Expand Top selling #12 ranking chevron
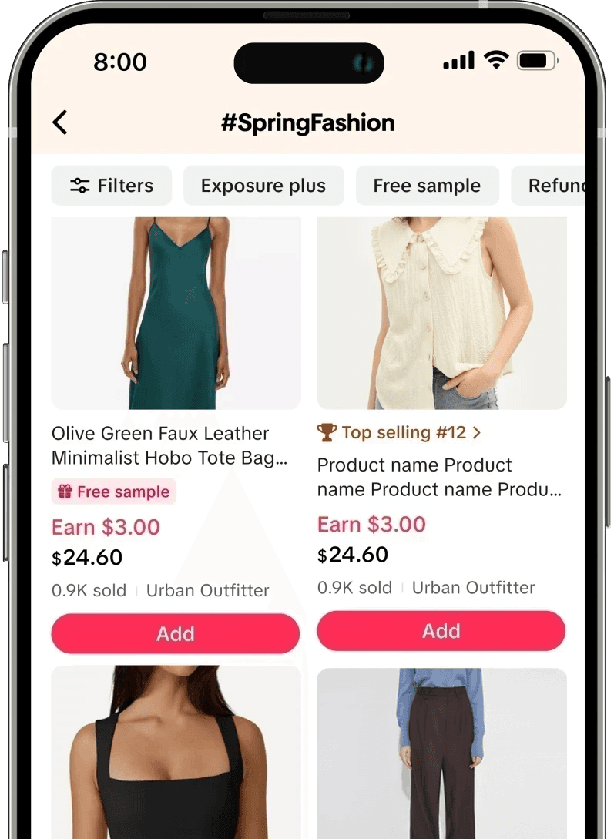The width and height of the screenshot is (614, 839). (x=477, y=432)
